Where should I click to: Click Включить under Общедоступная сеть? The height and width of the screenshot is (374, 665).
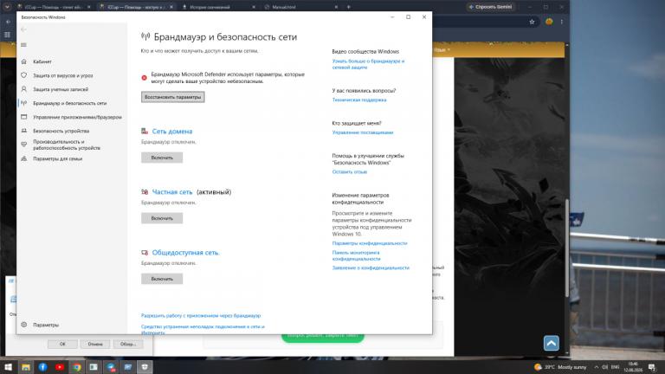click(x=162, y=279)
